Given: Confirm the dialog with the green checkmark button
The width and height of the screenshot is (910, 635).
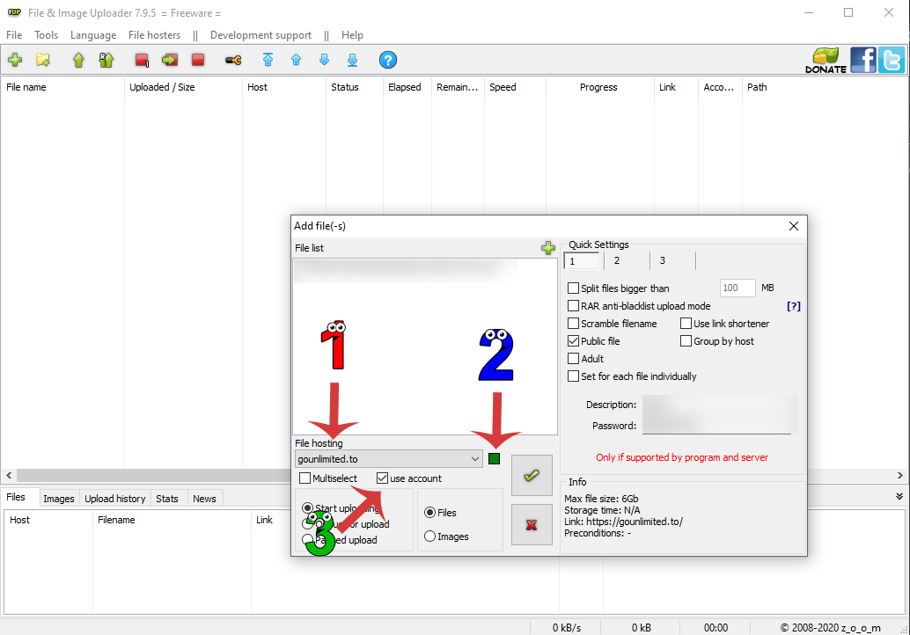Looking at the screenshot, I should 532,476.
